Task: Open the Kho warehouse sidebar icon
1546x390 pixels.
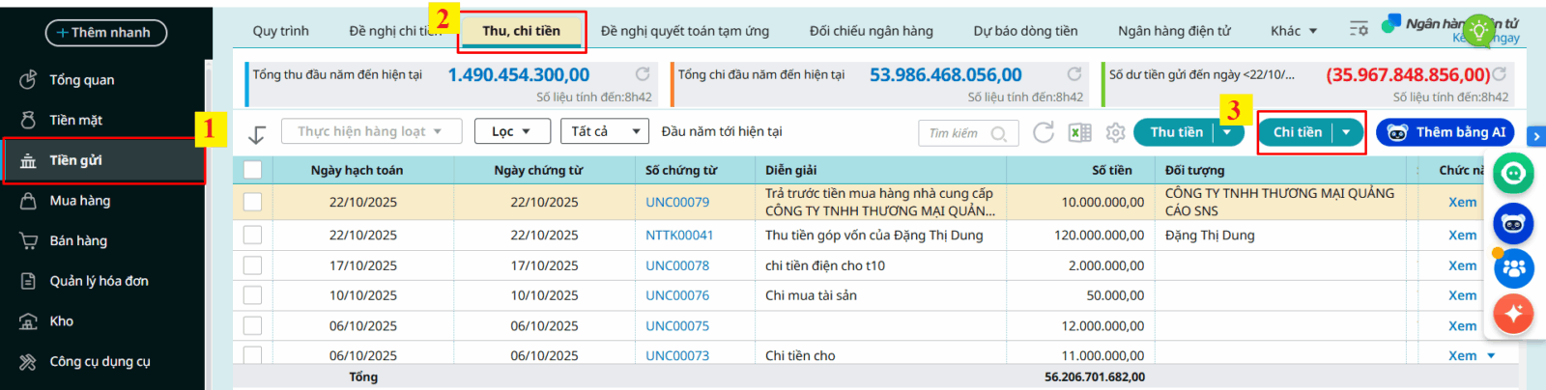Action: click(29, 321)
